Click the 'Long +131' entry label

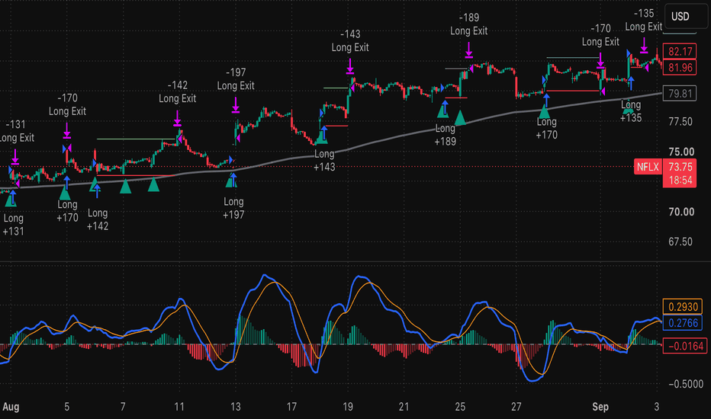click(x=13, y=225)
